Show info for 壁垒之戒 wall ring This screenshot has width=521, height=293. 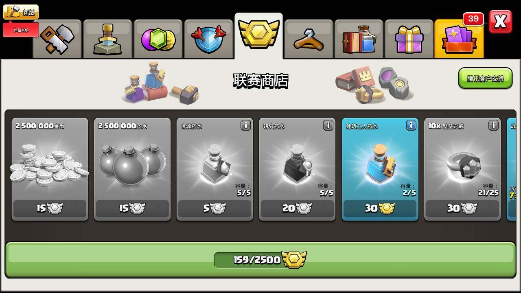tap(494, 125)
